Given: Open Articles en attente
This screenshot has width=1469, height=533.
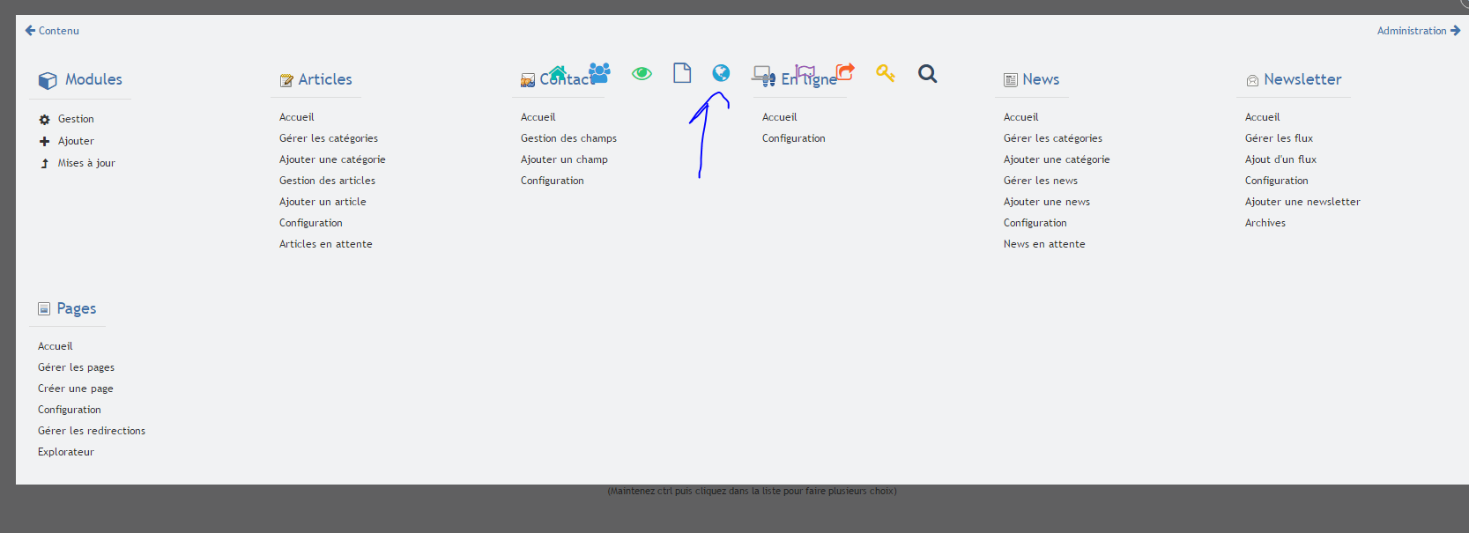Looking at the screenshot, I should (325, 244).
